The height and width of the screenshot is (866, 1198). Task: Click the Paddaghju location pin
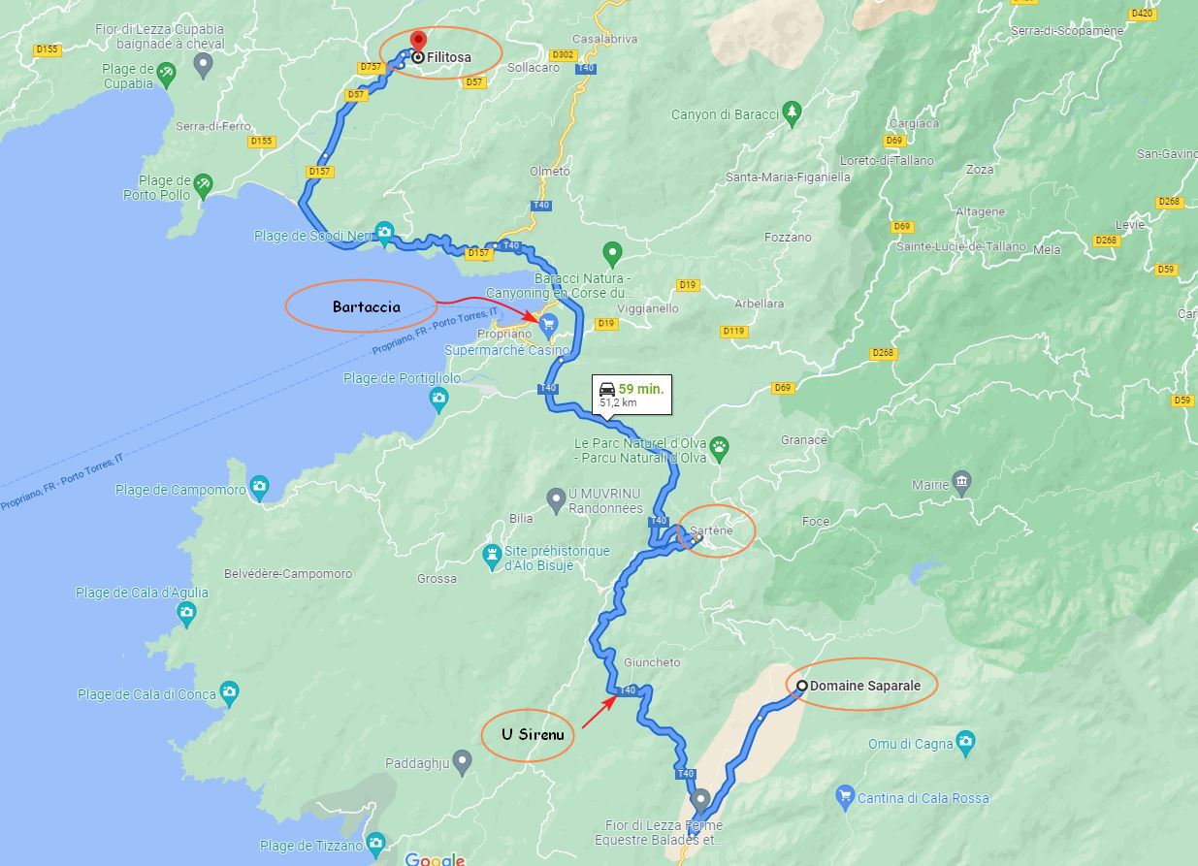[x=462, y=763]
